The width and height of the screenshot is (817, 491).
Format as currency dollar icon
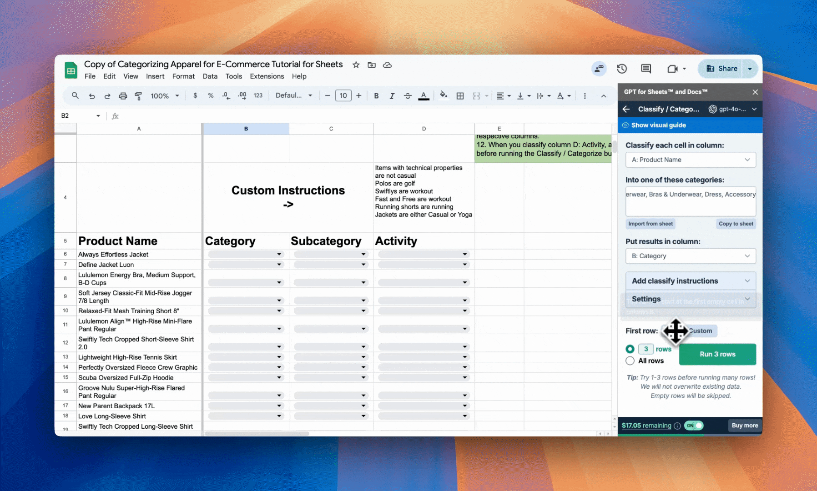pyautogui.click(x=195, y=95)
